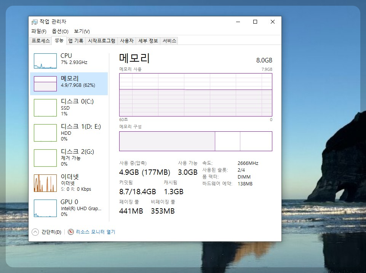Minimize the 작업 관리자 window
This screenshot has height=273, width=366.
(x=238, y=22)
